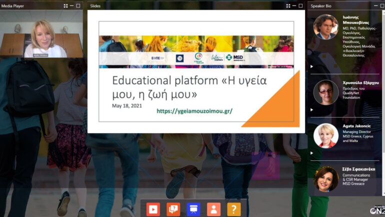Expand bio arrow for Agata Jakoncic
This screenshot has width=385, height=217.
point(311,153)
